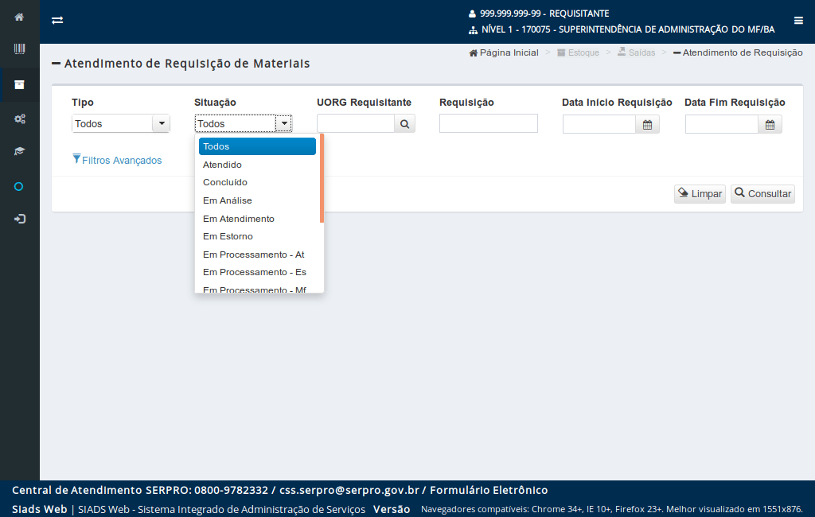
Task: Open the graduation cap sidebar icon
Action: click(x=19, y=151)
